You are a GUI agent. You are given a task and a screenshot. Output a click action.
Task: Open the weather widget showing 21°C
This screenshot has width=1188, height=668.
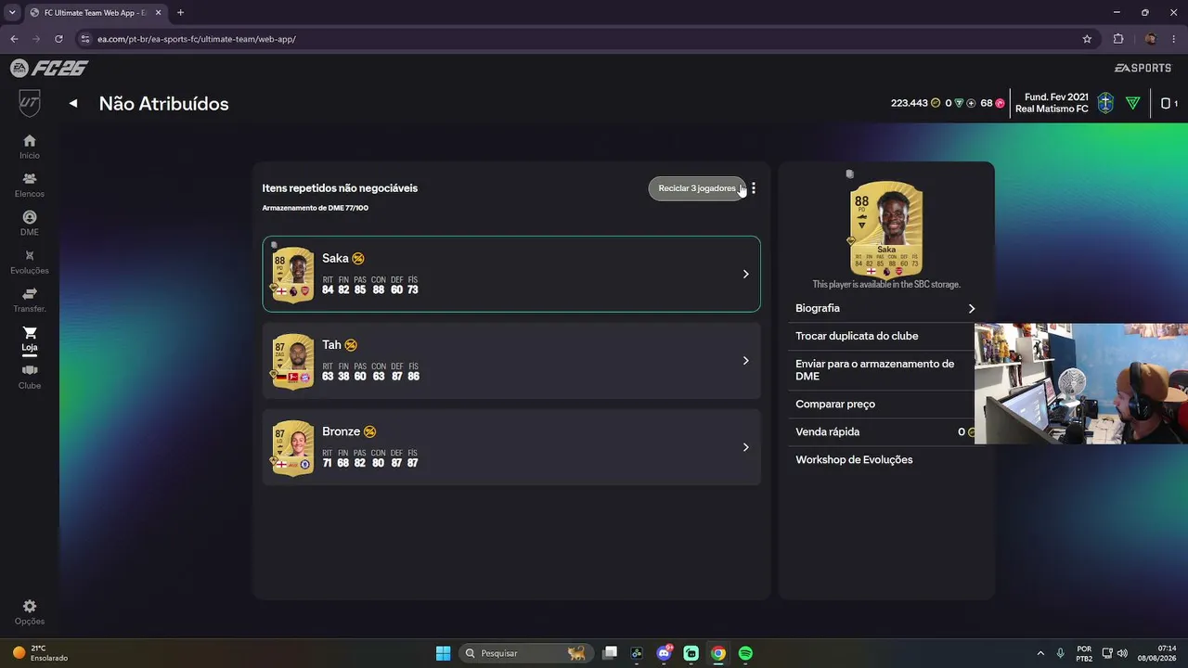[41, 653]
